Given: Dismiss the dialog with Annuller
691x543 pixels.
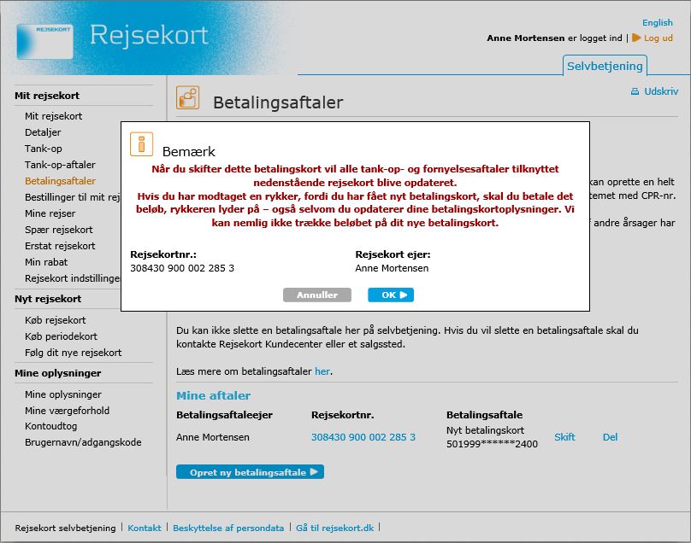Looking at the screenshot, I should 317,294.
